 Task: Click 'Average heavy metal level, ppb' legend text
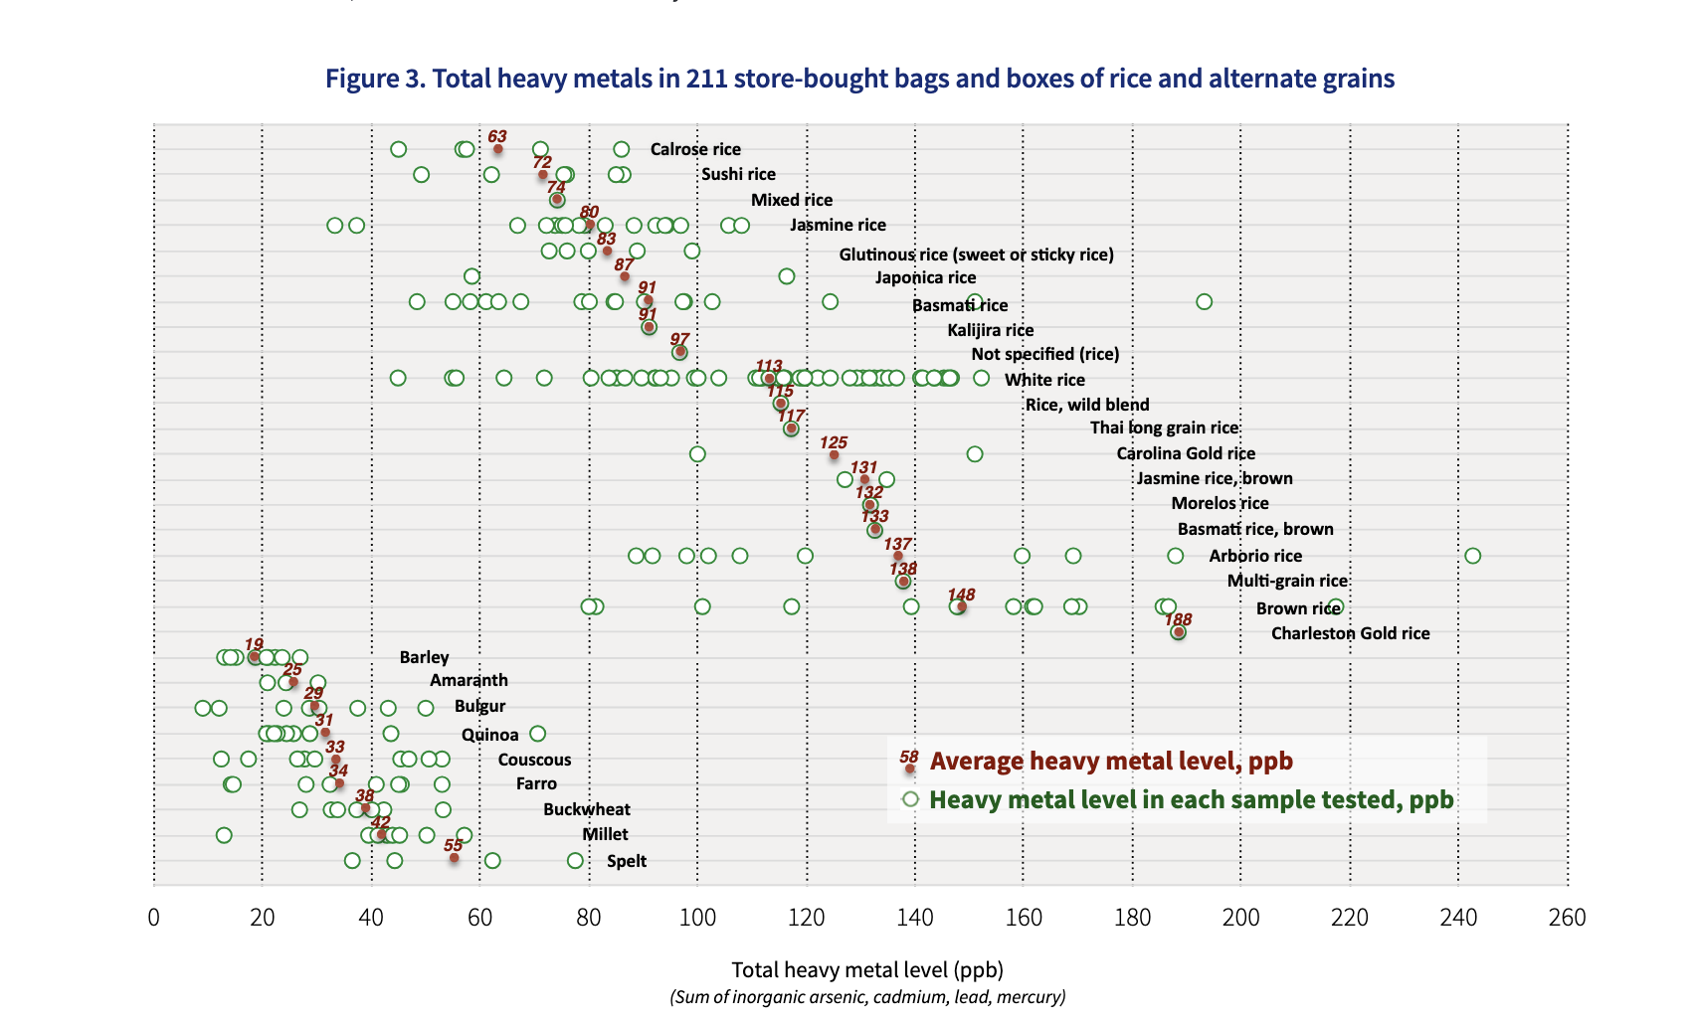tap(1111, 762)
